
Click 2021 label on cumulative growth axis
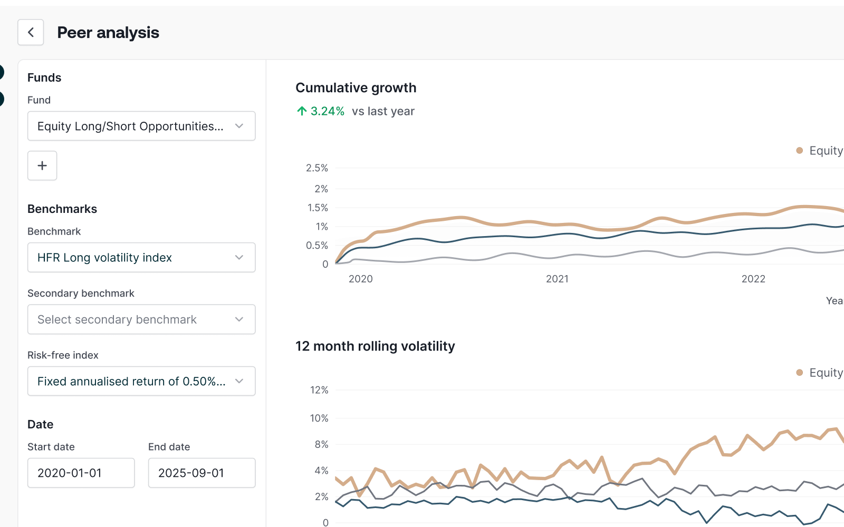[x=557, y=279]
